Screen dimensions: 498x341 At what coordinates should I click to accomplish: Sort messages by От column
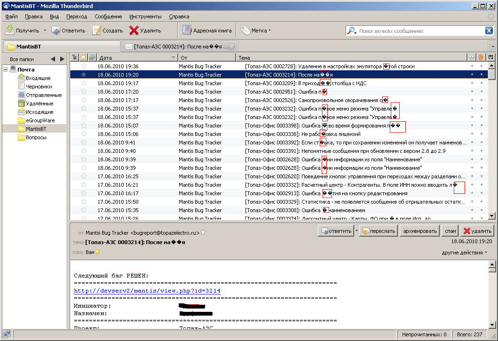[207, 57]
